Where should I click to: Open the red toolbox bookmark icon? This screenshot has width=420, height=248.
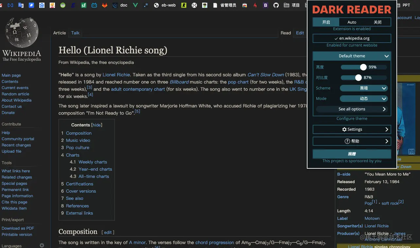point(245,5)
